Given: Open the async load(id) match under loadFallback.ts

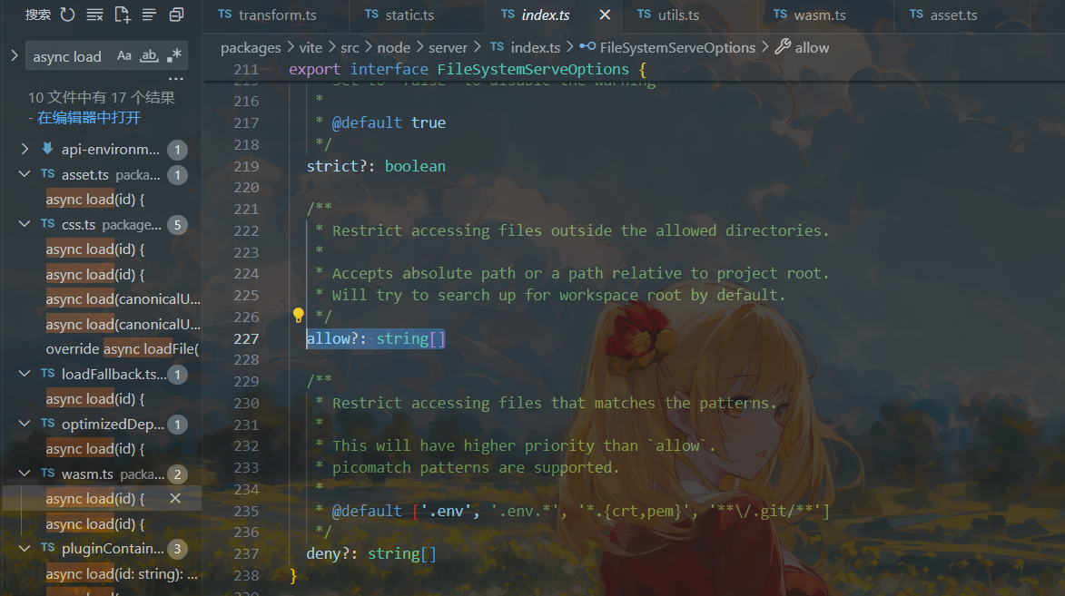Looking at the screenshot, I should [x=95, y=399].
